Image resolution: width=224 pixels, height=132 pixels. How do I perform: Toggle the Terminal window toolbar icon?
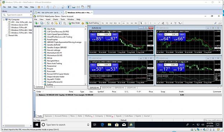point(61,23)
